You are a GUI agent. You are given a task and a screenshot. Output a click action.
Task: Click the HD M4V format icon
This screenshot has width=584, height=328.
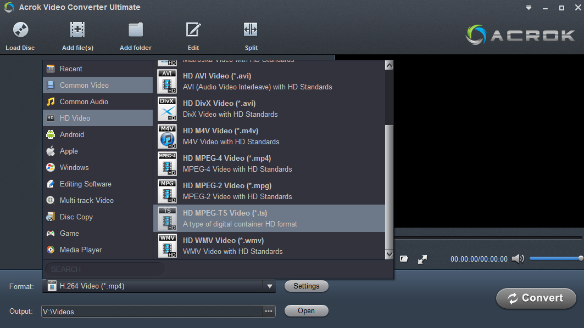[x=167, y=137]
